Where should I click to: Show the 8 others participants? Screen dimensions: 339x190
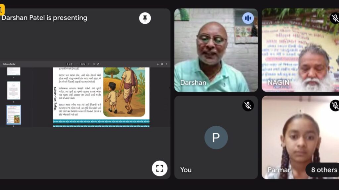324,170
